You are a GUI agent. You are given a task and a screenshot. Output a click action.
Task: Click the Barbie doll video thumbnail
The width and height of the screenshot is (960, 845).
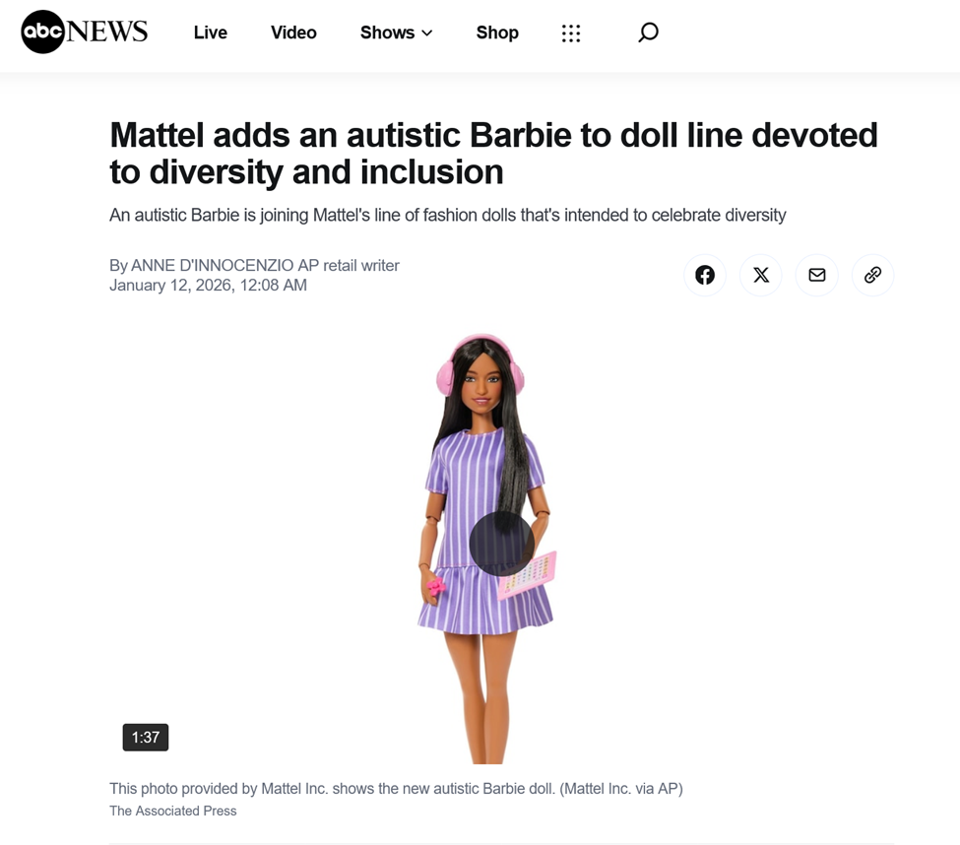click(485, 548)
